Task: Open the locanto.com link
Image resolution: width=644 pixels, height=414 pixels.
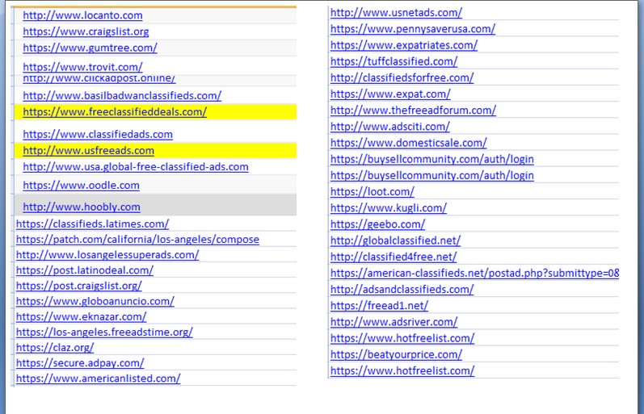Action: coord(82,15)
